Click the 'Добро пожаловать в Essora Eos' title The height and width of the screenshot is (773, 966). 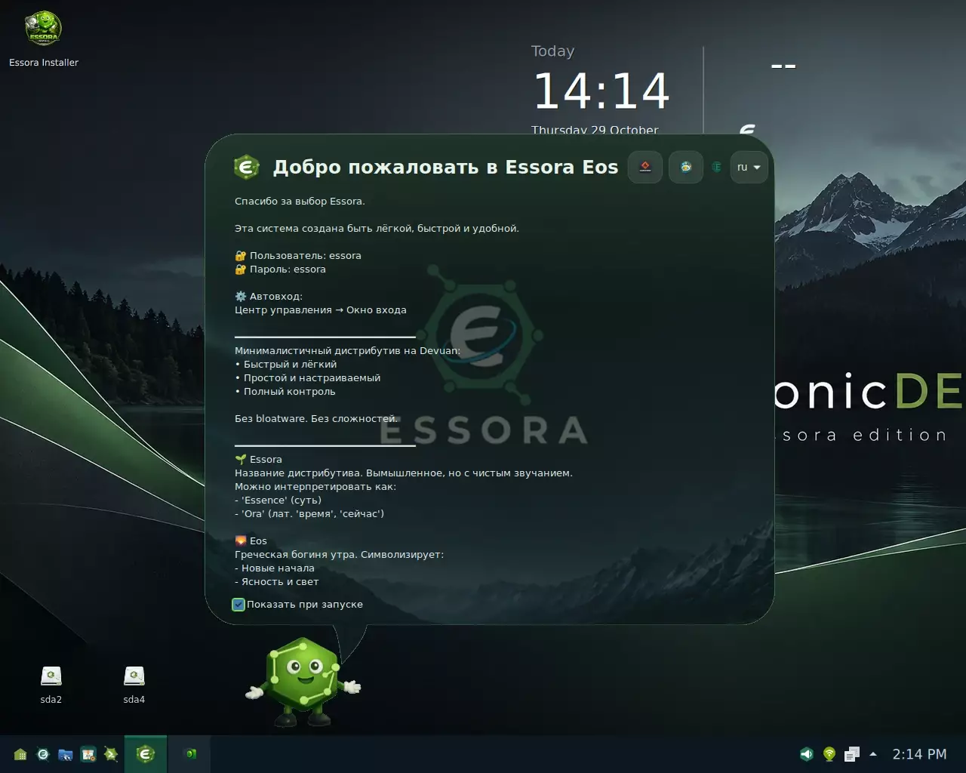click(x=445, y=167)
